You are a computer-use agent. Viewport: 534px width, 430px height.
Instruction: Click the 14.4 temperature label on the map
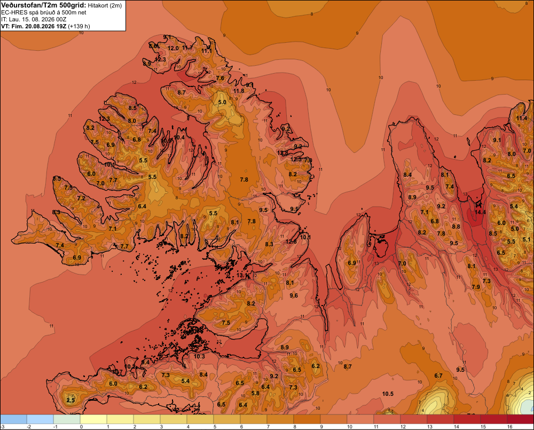(x=480, y=212)
